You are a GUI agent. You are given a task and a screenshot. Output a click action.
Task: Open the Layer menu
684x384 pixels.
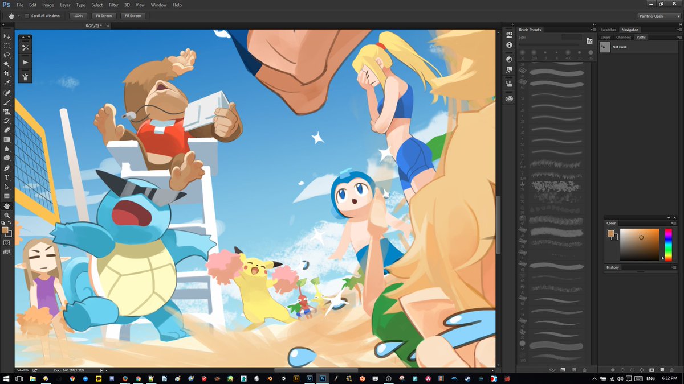coord(66,5)
